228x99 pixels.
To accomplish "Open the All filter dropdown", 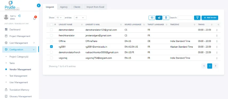I will click(x=80, y=18).
